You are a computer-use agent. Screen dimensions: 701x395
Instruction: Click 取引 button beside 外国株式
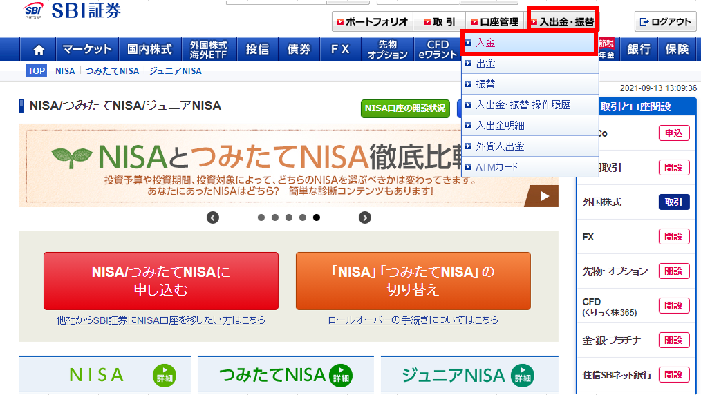pyautogui.click(x=674, y=202)
